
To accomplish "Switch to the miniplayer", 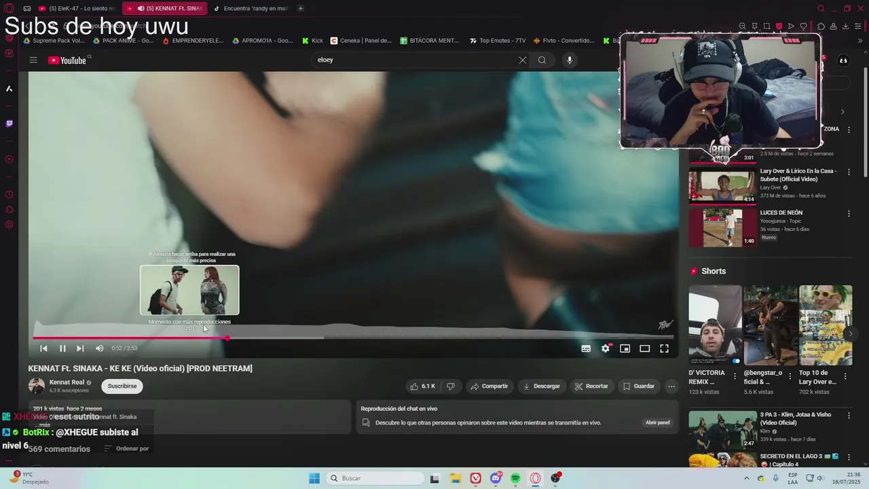I will click(625, 348).
